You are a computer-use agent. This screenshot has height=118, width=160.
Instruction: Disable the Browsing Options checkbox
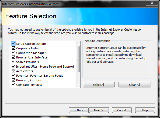(x=13, y=80)
